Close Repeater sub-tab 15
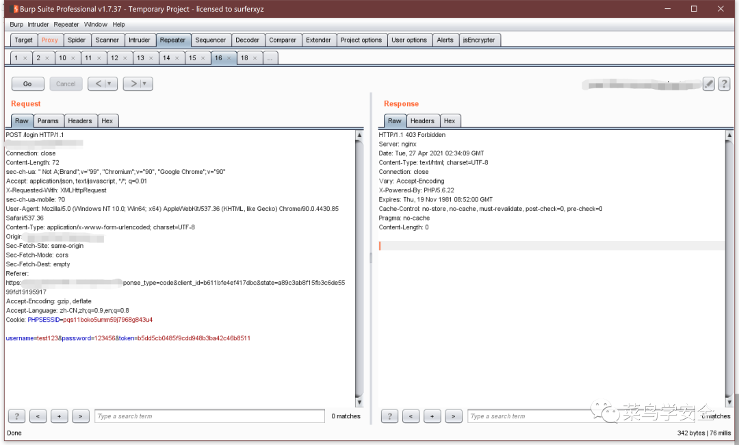The image size is (739, 445). [203, 58]
